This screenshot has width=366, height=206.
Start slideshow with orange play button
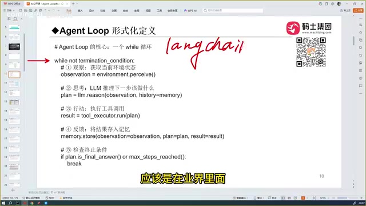click(x=303, y=198)
